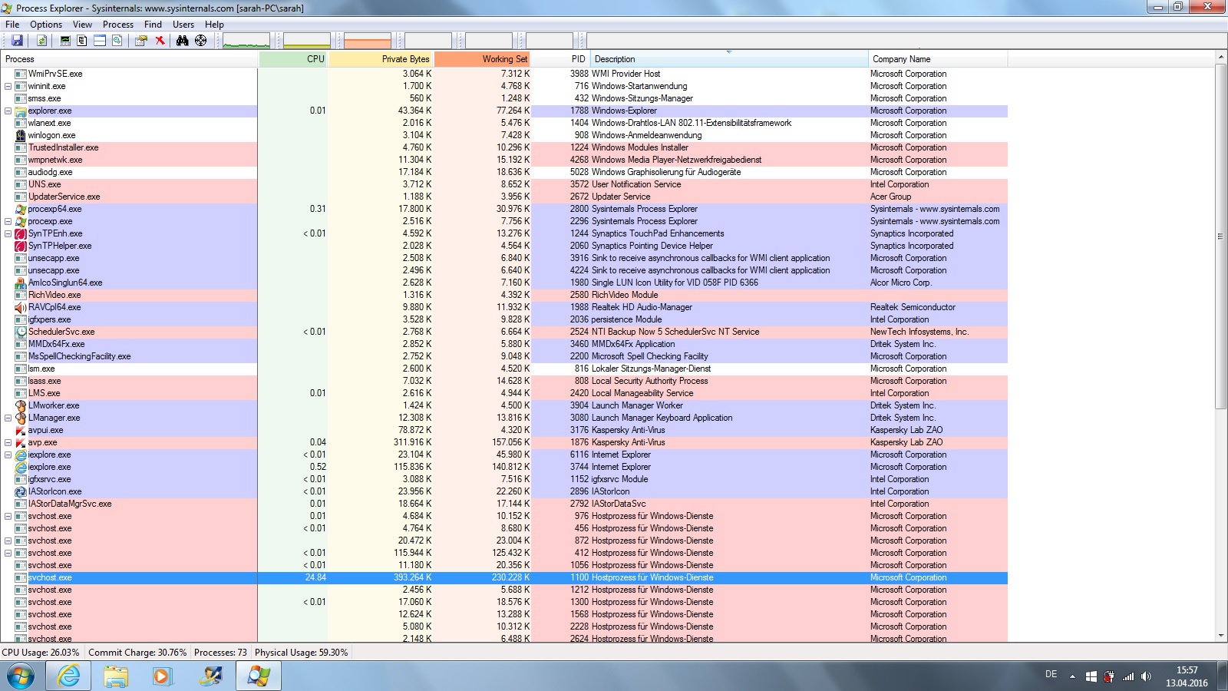Collapse the svchost.exe PID 976 node

click(8, 516)
